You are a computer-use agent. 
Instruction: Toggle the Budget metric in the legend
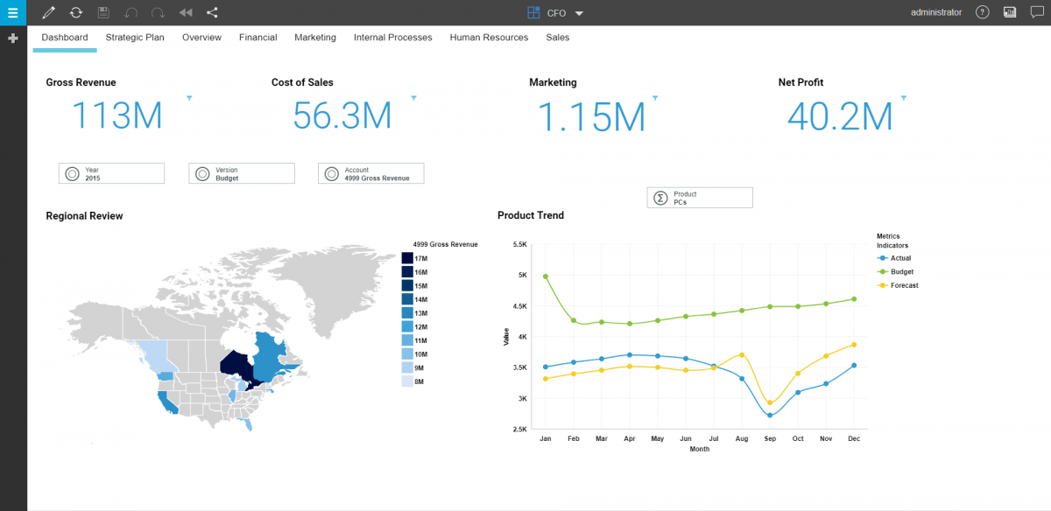point(896,271)
